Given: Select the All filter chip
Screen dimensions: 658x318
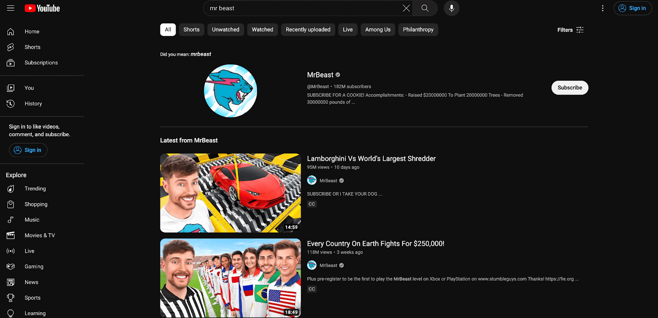Looking at the screenshot, I should tap(168, 30).
